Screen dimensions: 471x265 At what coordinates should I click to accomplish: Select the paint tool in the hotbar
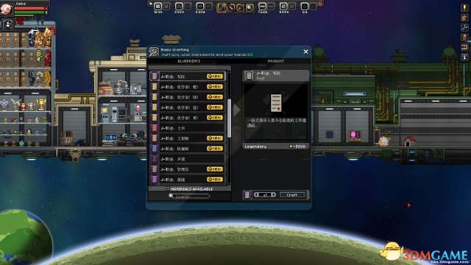(x=241, y=7)
